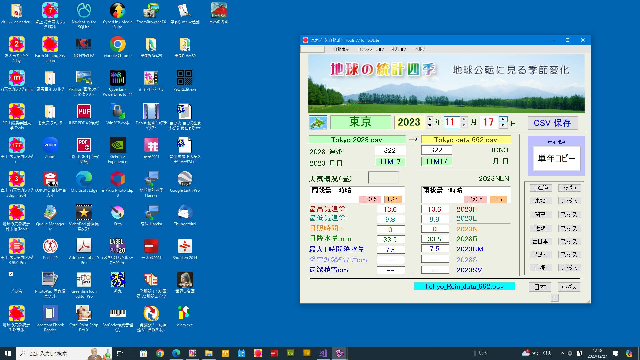Increase the year with the up arrow

430,119
